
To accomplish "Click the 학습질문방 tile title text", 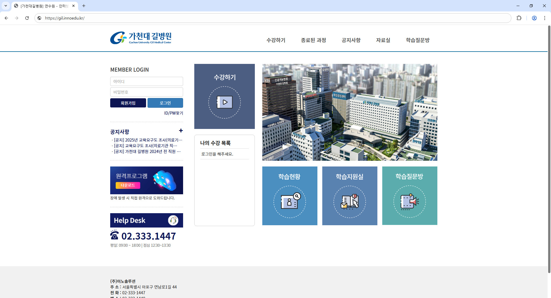I will [410, 177].
